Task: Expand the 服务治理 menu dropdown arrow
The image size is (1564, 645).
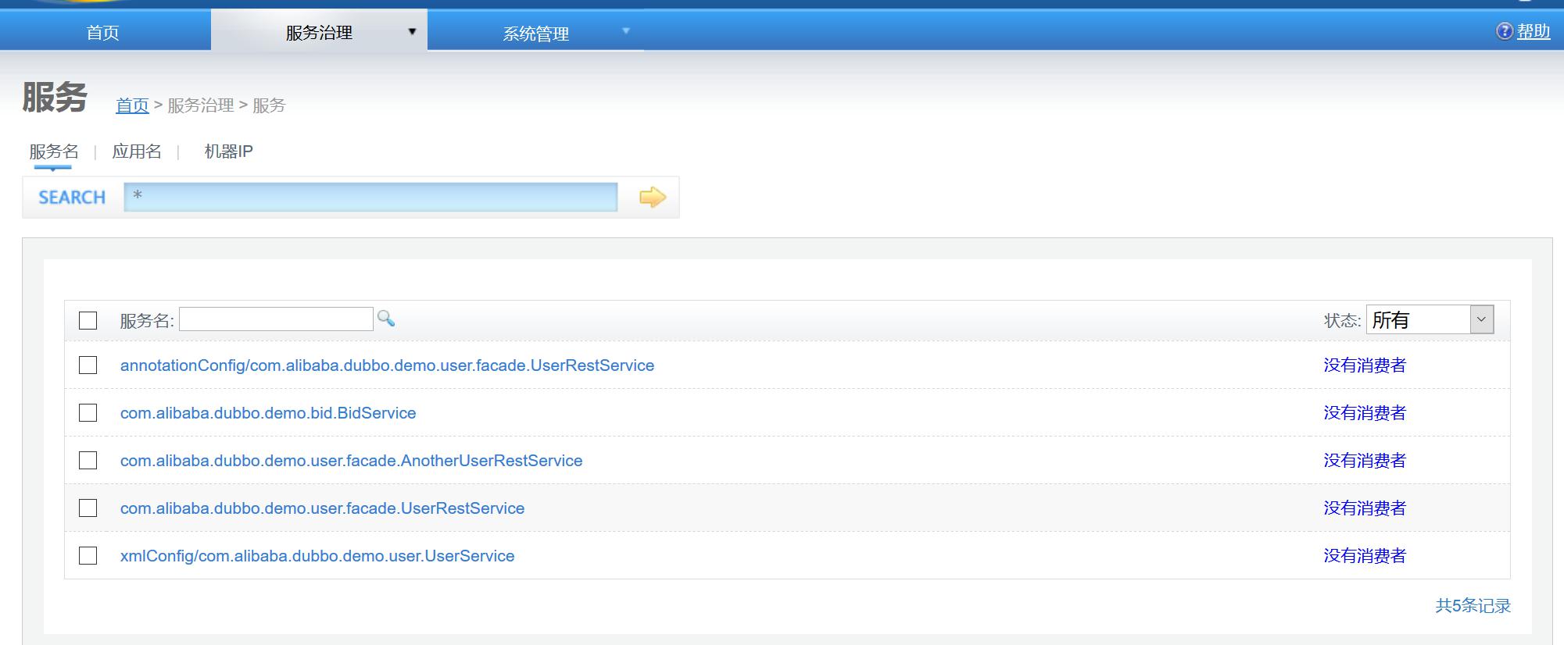Action: pyautogui.click(x=412, y=32)
